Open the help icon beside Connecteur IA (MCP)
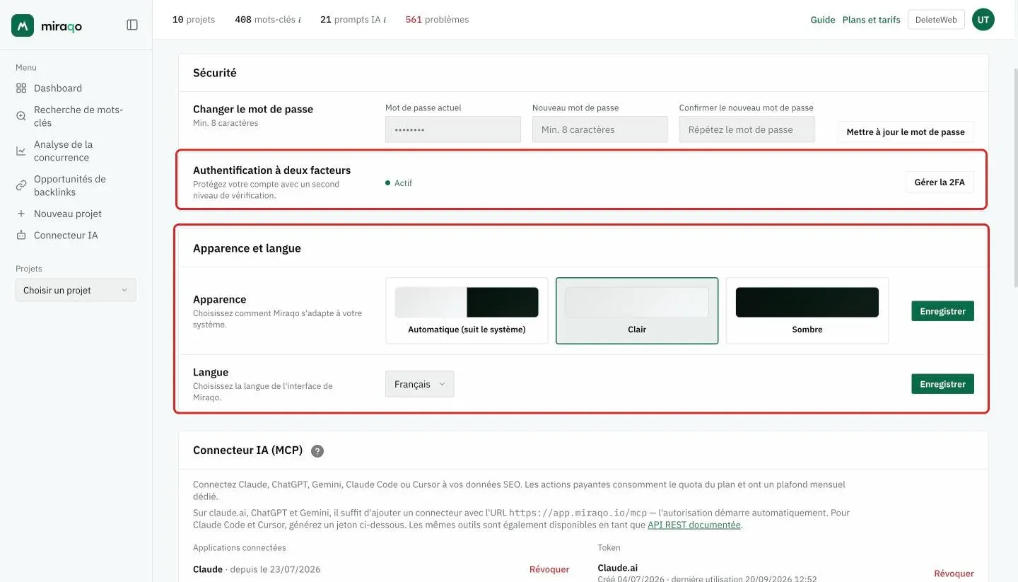Image resolution: width=1018 pixels, height=582 pixels. tap(317, 451)
